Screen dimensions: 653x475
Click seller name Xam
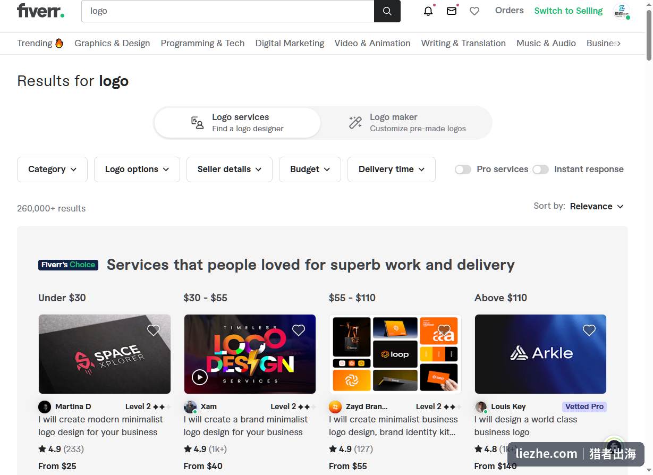(209, 406)
